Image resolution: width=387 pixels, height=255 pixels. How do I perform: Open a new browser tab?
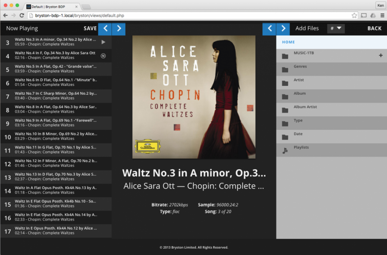point(86,7)
